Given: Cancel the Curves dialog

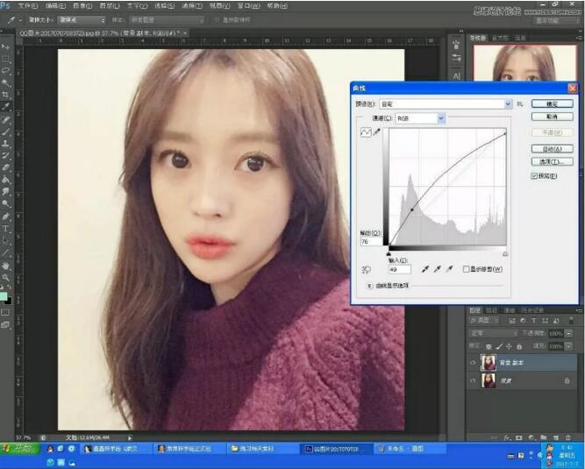Looking at the screenshot, I should point(553,117).
